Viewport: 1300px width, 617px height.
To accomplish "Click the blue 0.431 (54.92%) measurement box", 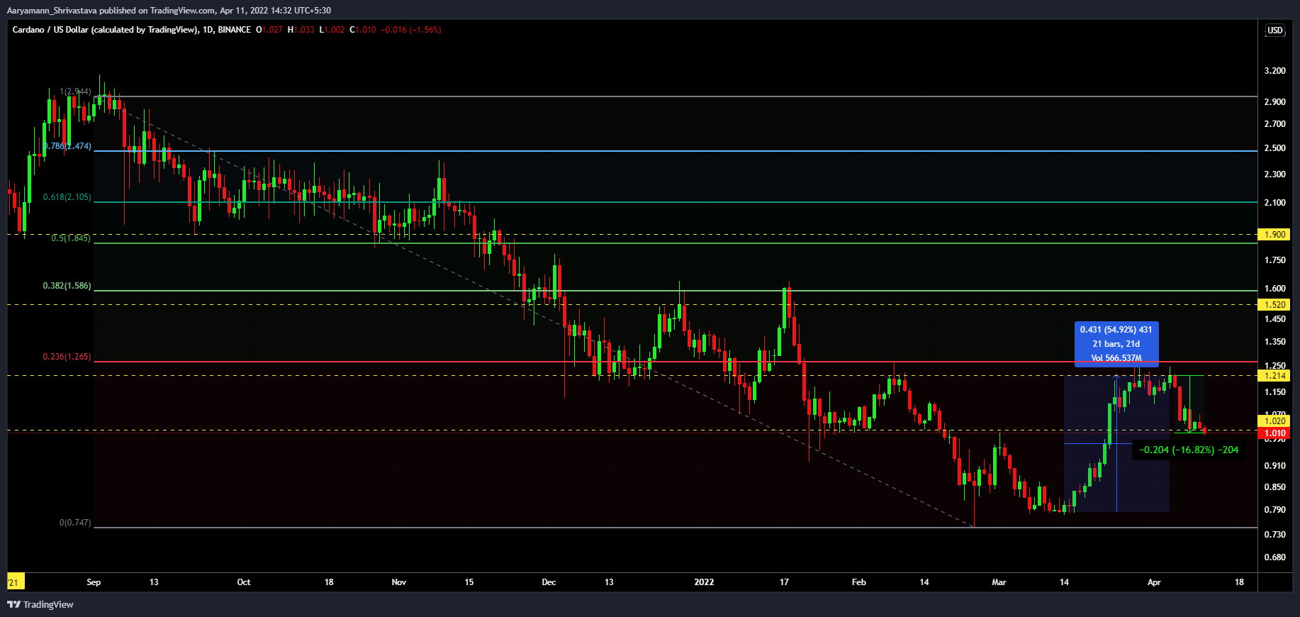I will click(x=1116, y=344).
